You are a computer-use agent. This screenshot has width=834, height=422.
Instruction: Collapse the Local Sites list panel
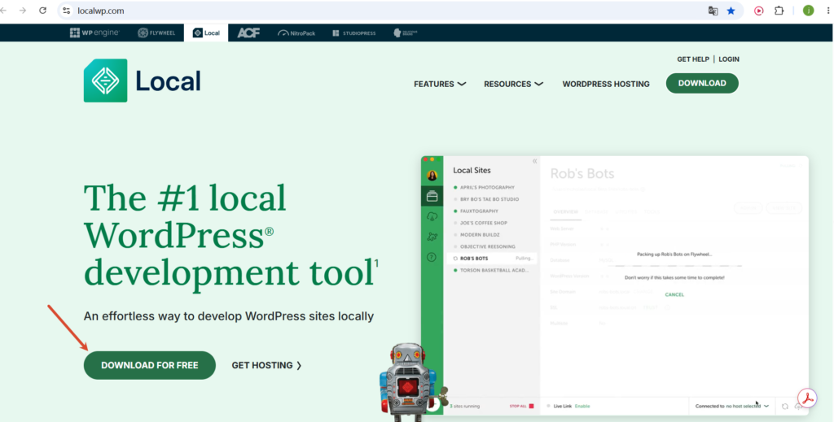click(x=534, y=161)
